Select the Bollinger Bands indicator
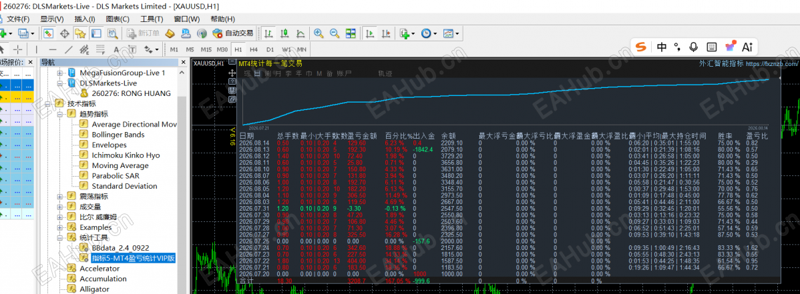This screenshot has height=294, width=800. (118, 135)
